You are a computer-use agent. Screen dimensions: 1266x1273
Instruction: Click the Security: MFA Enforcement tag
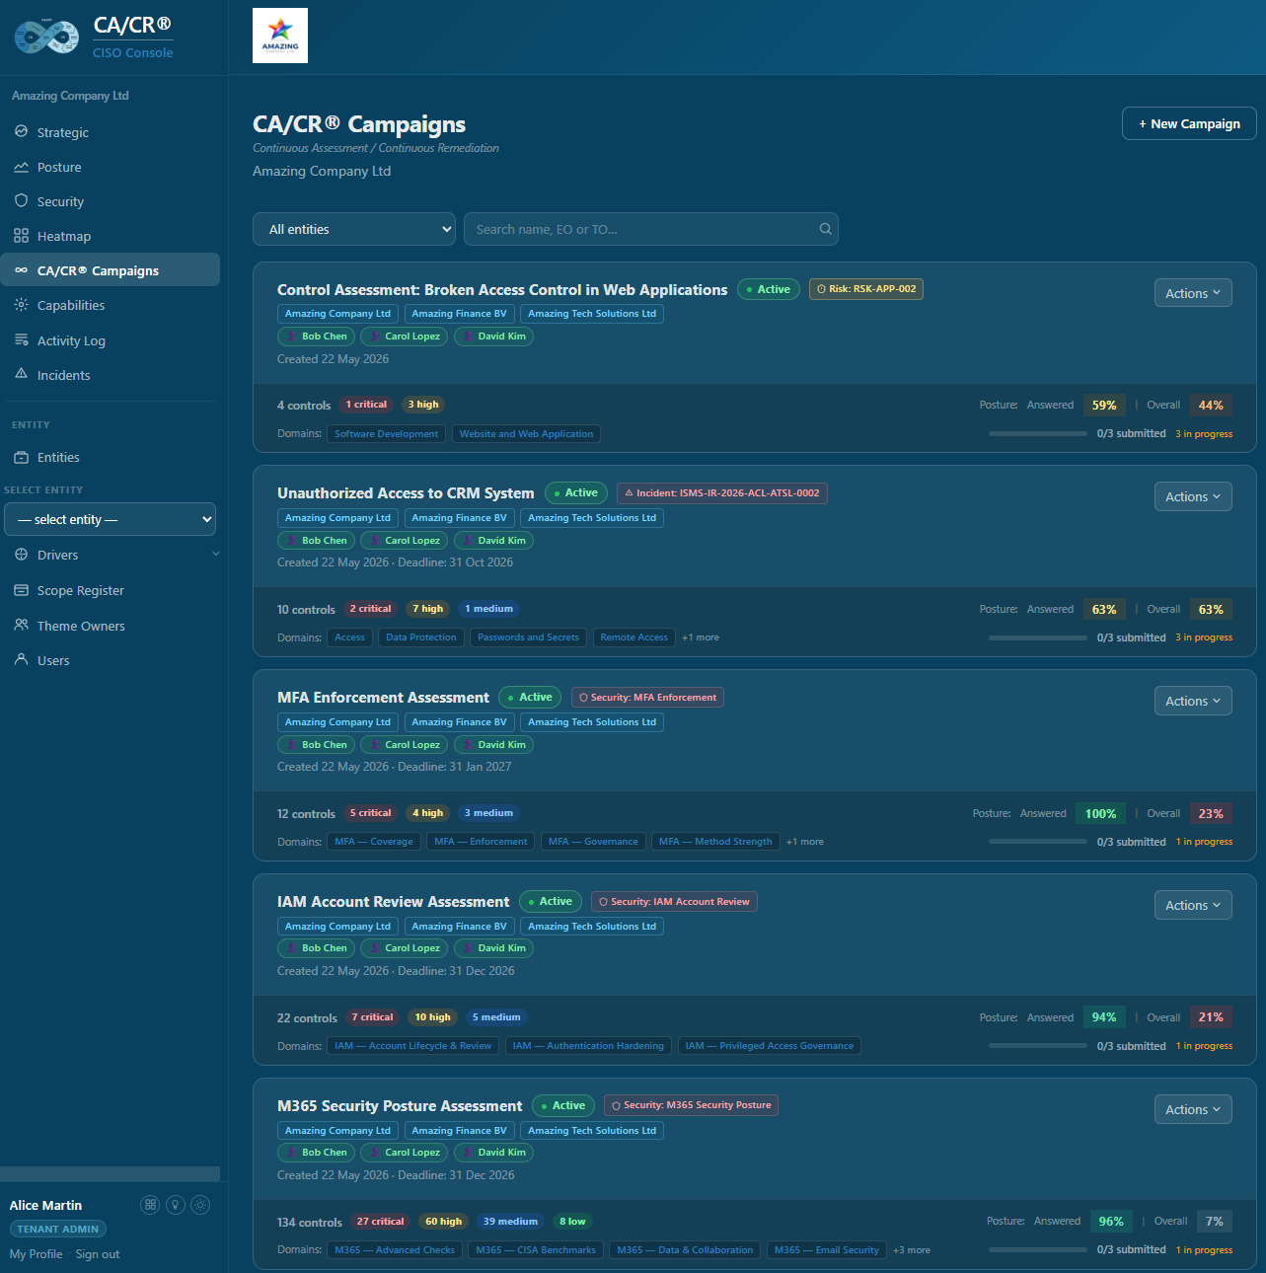(647, 698)
